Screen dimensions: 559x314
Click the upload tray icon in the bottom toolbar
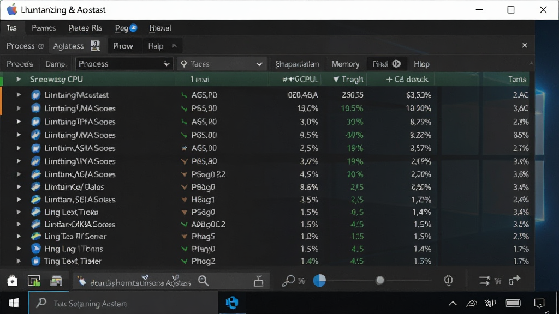coord(258,281)
